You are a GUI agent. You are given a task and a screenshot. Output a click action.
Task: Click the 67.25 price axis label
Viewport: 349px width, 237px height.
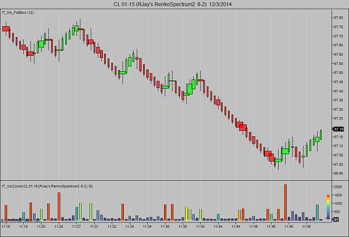pos(339,118)
